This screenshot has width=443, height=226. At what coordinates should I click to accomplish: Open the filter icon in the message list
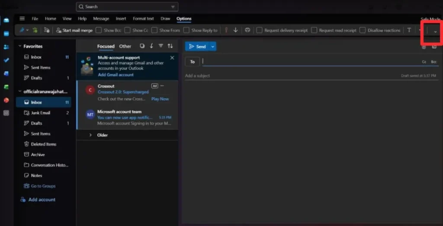pos(161,46)
